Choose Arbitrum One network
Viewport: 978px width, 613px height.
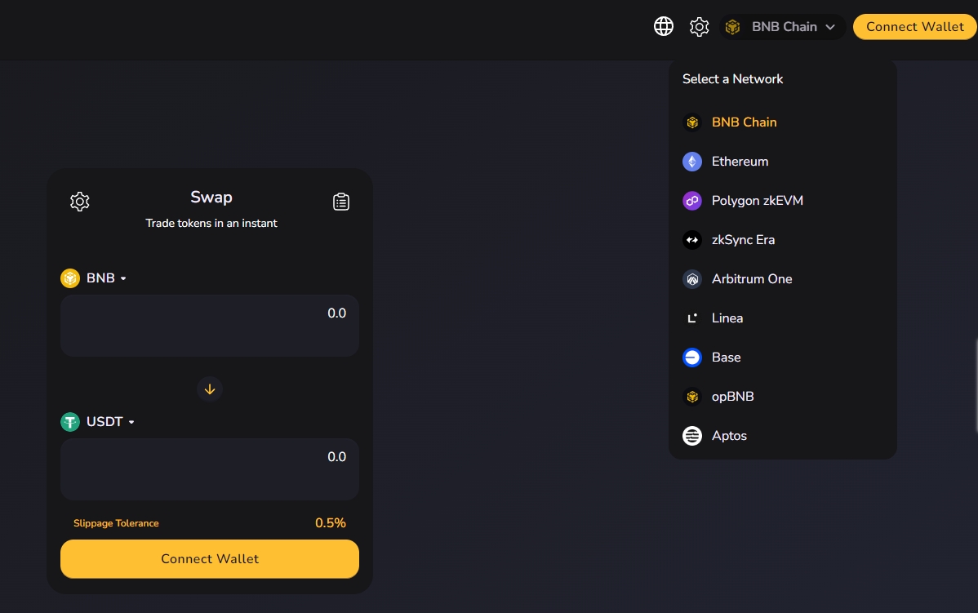point(751,279)
